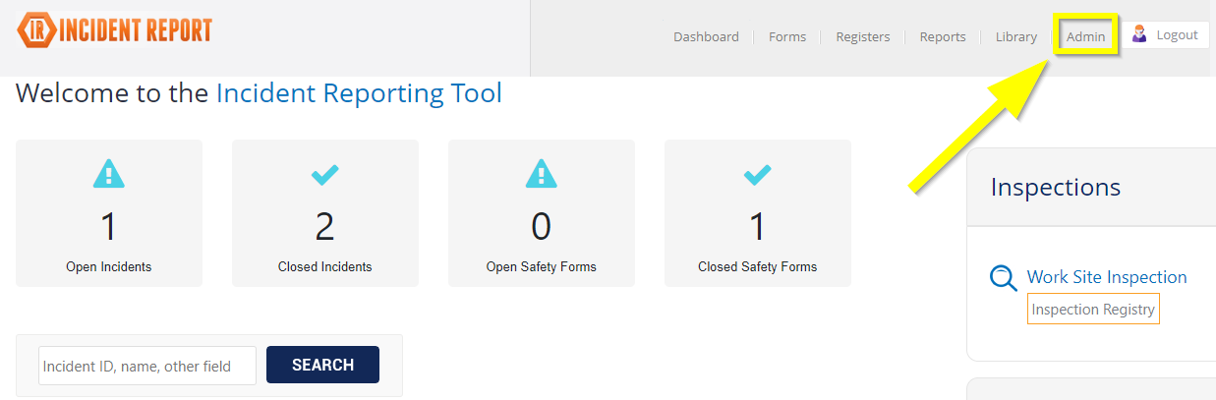Image resolution: width=1216 pixels, height=400 pixels.
Task: Click the Closed Safety Forms label text
Action: coord(757,266)
